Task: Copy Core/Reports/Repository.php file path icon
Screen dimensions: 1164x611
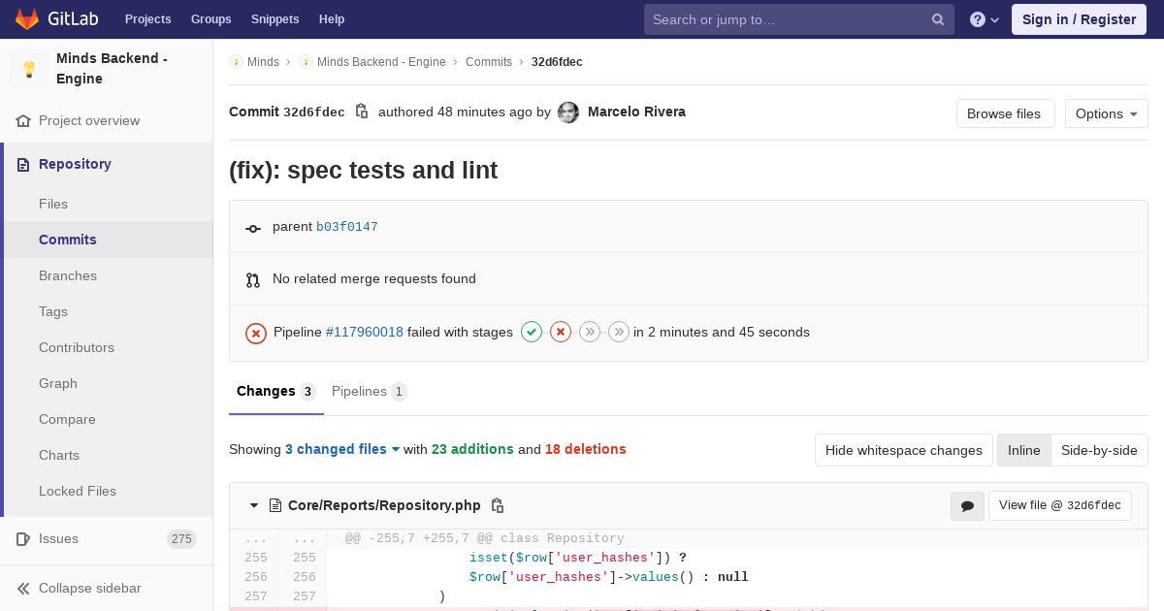Action: 498,505
